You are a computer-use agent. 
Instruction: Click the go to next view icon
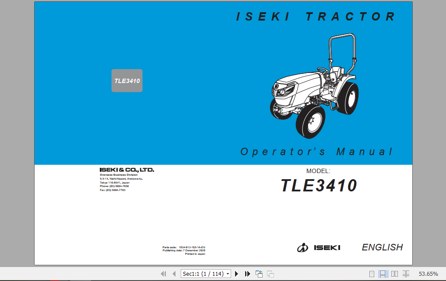270,274
